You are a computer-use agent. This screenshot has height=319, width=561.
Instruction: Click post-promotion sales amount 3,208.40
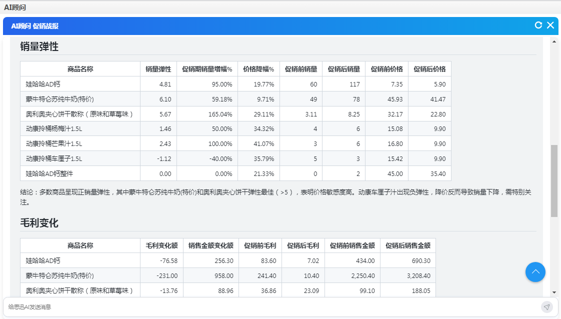pos(418,276)
